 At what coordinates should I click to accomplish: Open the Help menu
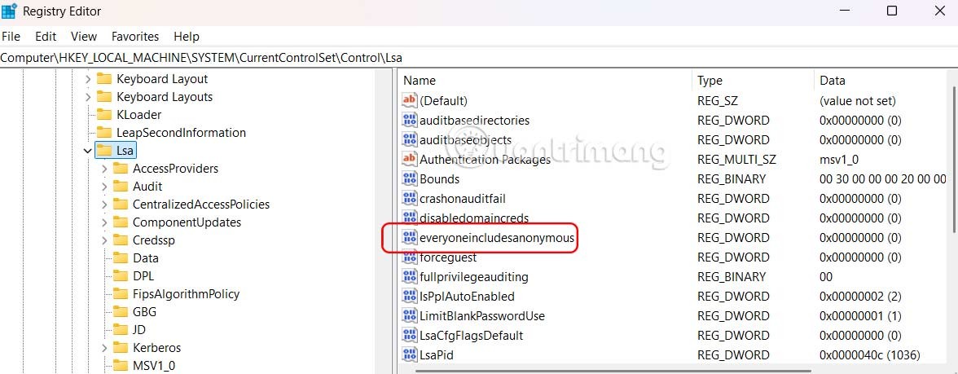click(x=187, y=37)
